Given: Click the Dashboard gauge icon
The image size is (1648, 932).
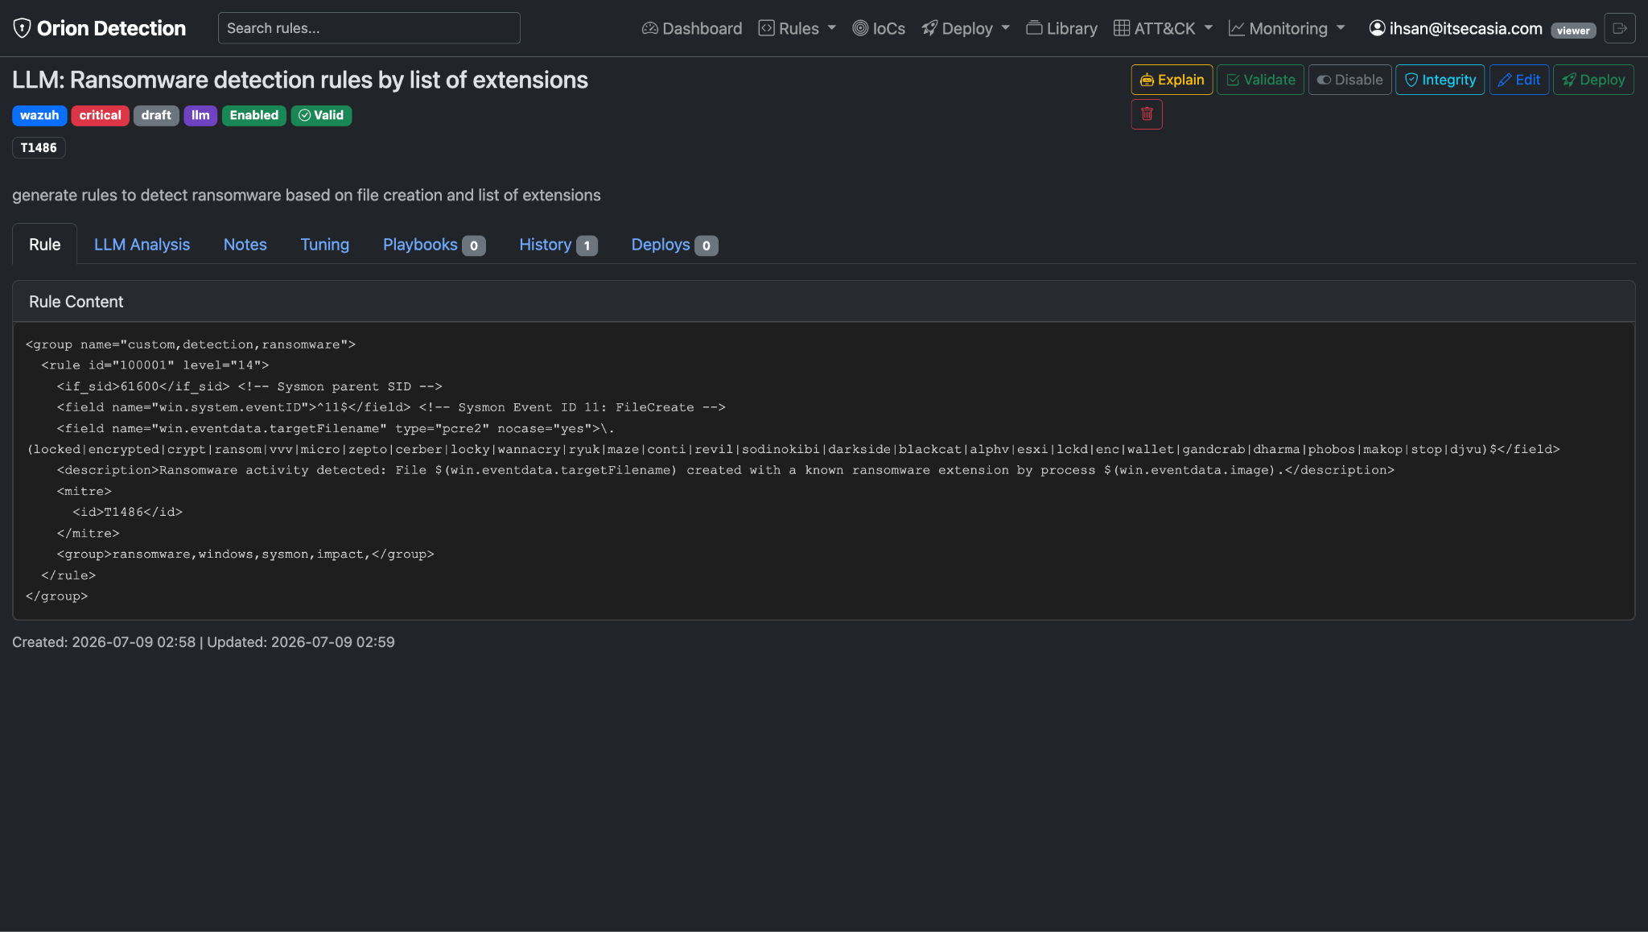Looking at the screenshot, I should pos(650,28).
